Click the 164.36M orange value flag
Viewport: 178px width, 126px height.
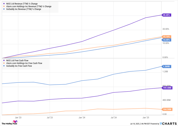point(167,109)
